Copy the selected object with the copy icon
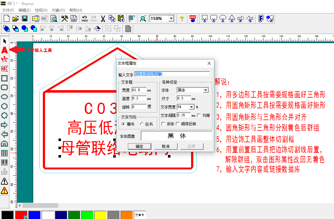The height and width of the screenshot is (219, 334). coord(112,19)
